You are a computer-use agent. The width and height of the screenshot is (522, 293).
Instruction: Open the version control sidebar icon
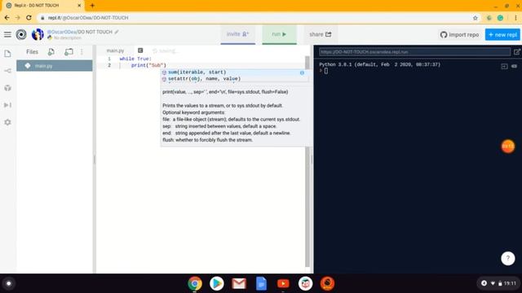(7, 71)
